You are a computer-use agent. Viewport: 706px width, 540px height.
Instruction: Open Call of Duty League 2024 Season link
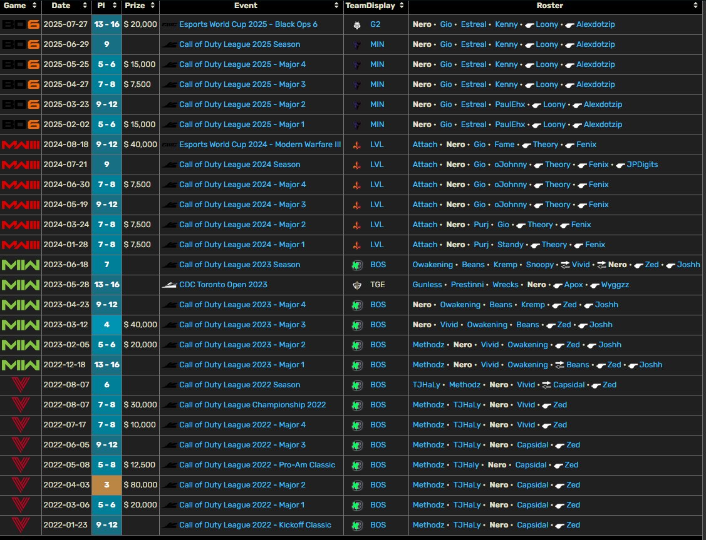click(x=239, y=165)
